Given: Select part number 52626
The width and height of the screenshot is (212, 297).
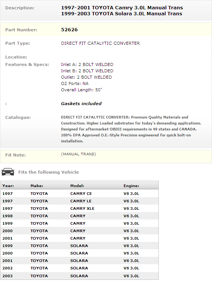Looking at the screenshot, I should coord(69,30).
